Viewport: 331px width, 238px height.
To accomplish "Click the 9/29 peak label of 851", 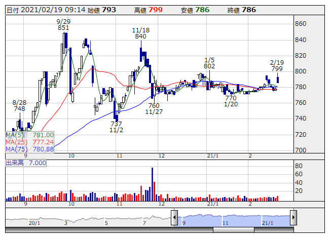I will (x=63, y=25).
